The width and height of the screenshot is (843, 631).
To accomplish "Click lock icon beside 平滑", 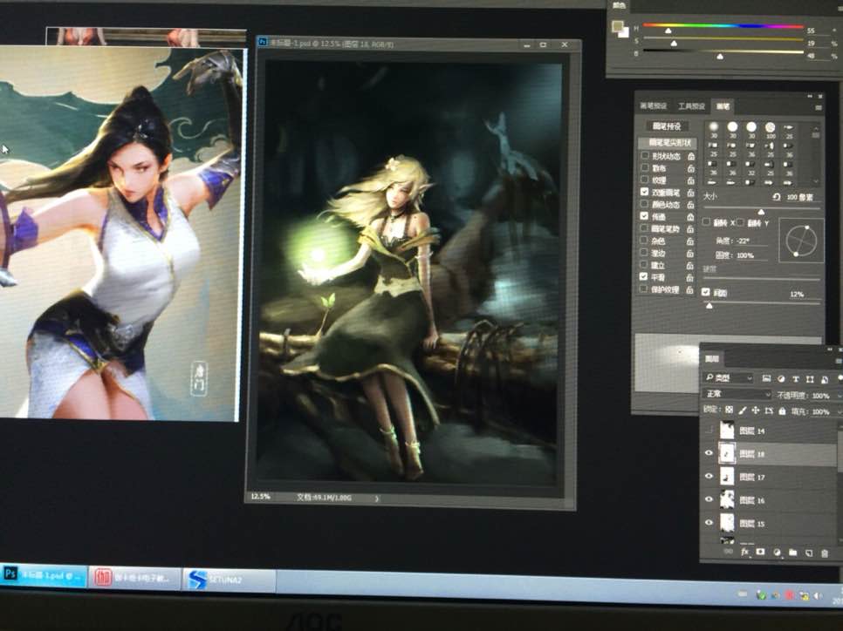I will pyautogui.click(x=689, y=278).
